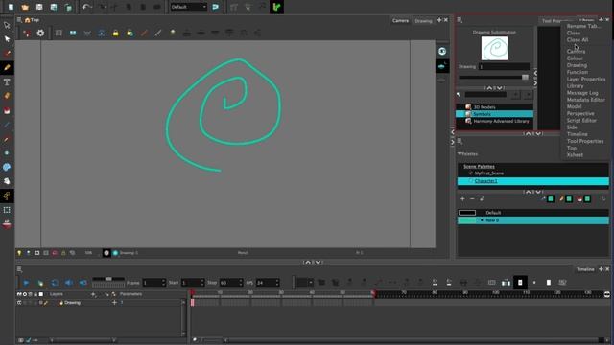Click the green icon on black in toolbar
This screenshot has height=345, width=614.
(x=276, y=7)
